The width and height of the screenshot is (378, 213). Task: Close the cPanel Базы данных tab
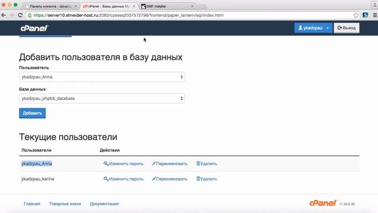[x=134, y=7]
